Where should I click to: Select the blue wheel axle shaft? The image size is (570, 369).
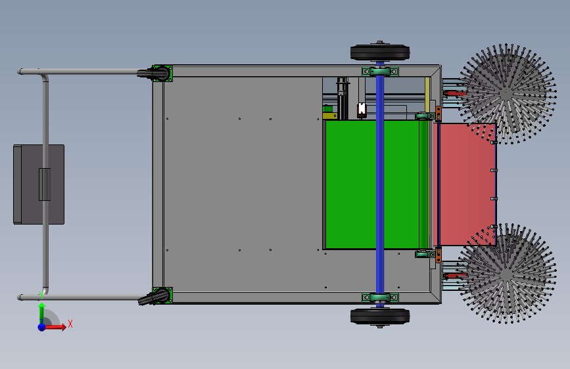pos(380,185)
